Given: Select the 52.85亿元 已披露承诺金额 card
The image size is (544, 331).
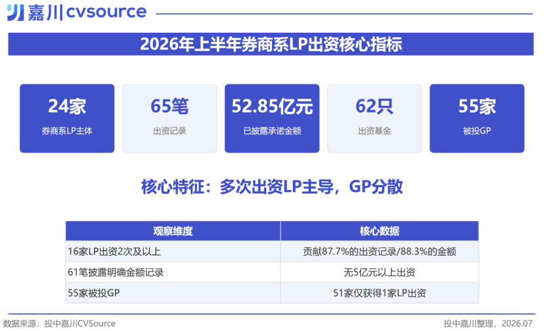Looking at the screenshot, I should click(272, 118).
